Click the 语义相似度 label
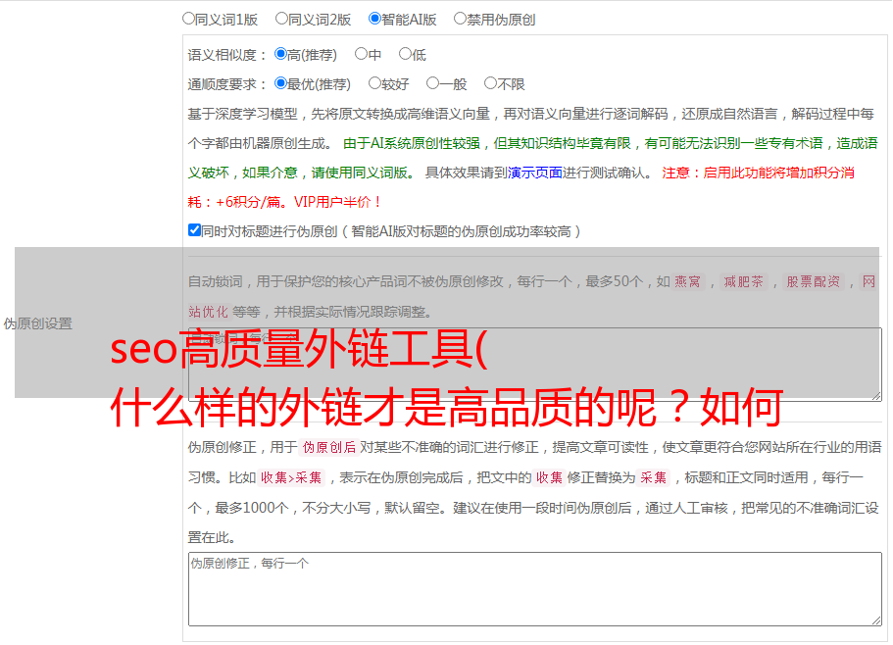This screenshot has height=645, width=893. [226, 55]
